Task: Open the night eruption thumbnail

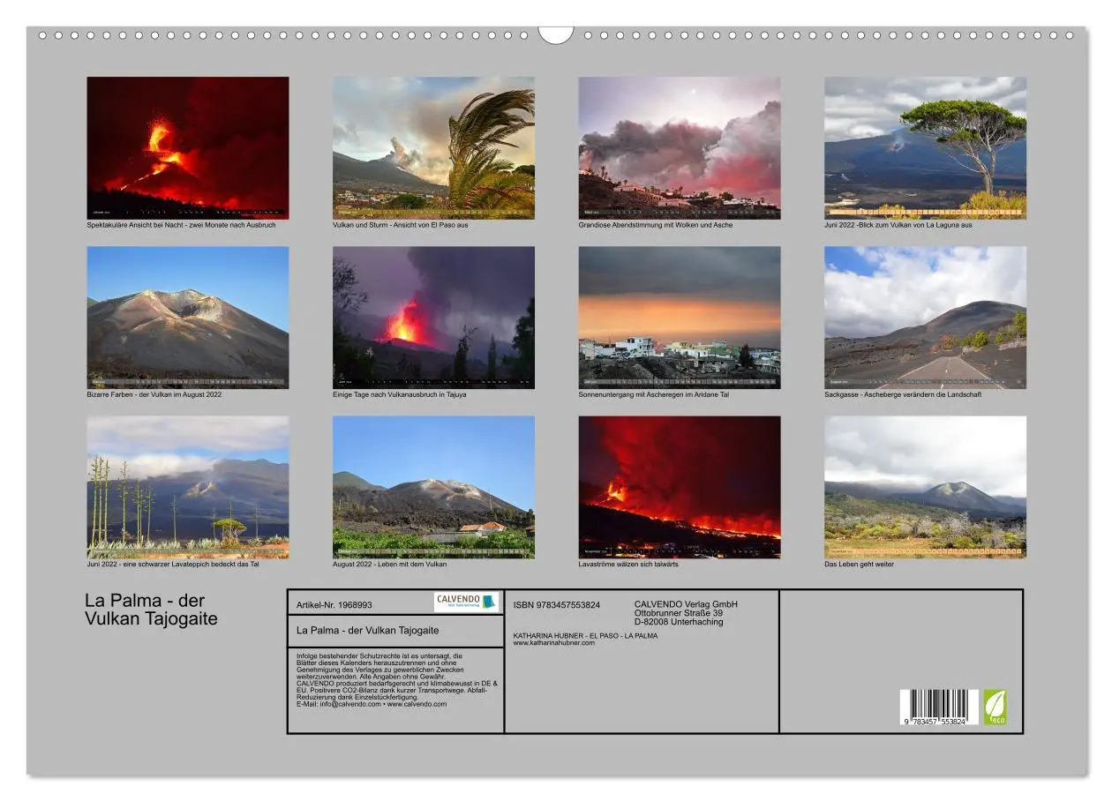Action: 188,147
